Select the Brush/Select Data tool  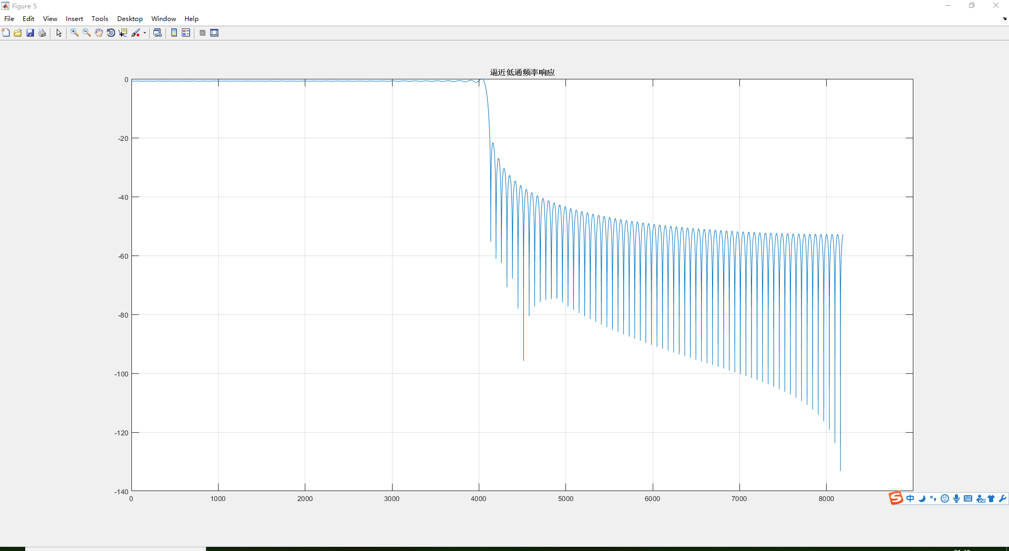pos(136,33)
